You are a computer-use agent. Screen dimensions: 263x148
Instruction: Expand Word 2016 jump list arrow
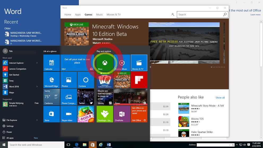pyautogui.click(x=37, y=86)
